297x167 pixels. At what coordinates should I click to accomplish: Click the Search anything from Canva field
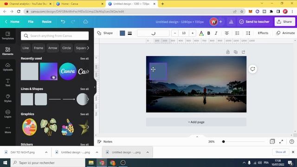pyautogui.click(x=55, y=36)
